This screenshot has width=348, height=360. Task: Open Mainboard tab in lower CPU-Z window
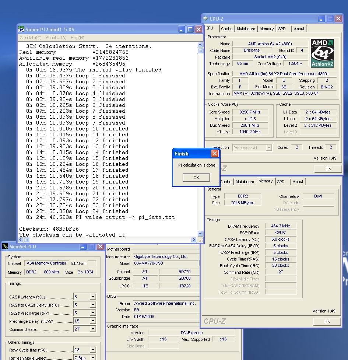pos(245,182)
